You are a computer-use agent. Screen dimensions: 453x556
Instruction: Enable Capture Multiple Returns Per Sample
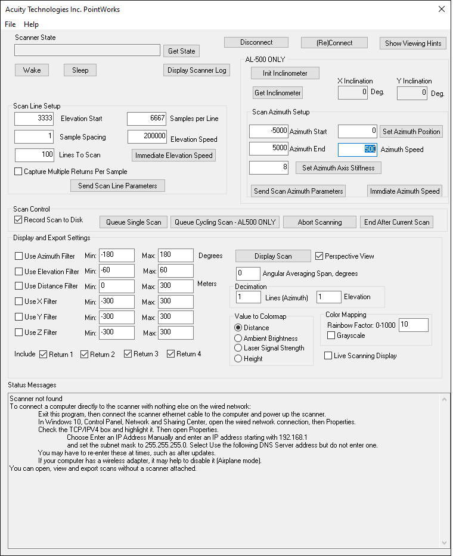(18, 172)
